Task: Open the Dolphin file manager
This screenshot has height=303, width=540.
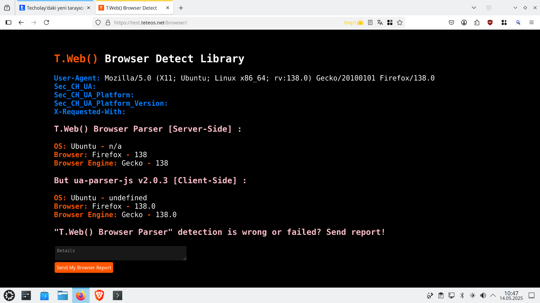Action: [63, 295]
